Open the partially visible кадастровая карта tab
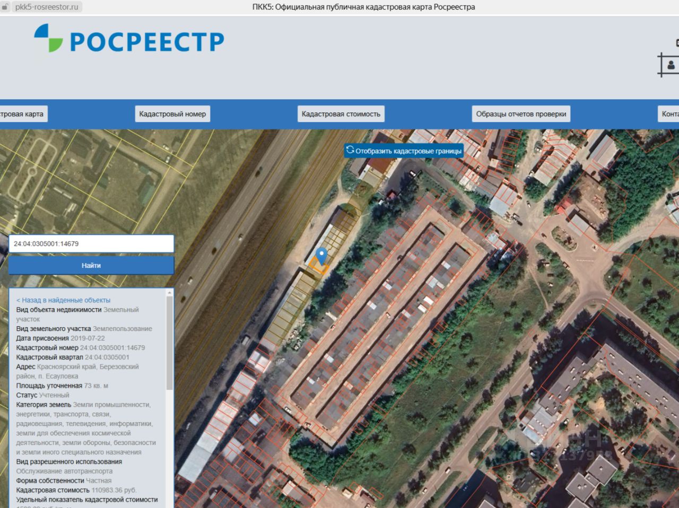679x508 pixels. [x=22, y=114]
